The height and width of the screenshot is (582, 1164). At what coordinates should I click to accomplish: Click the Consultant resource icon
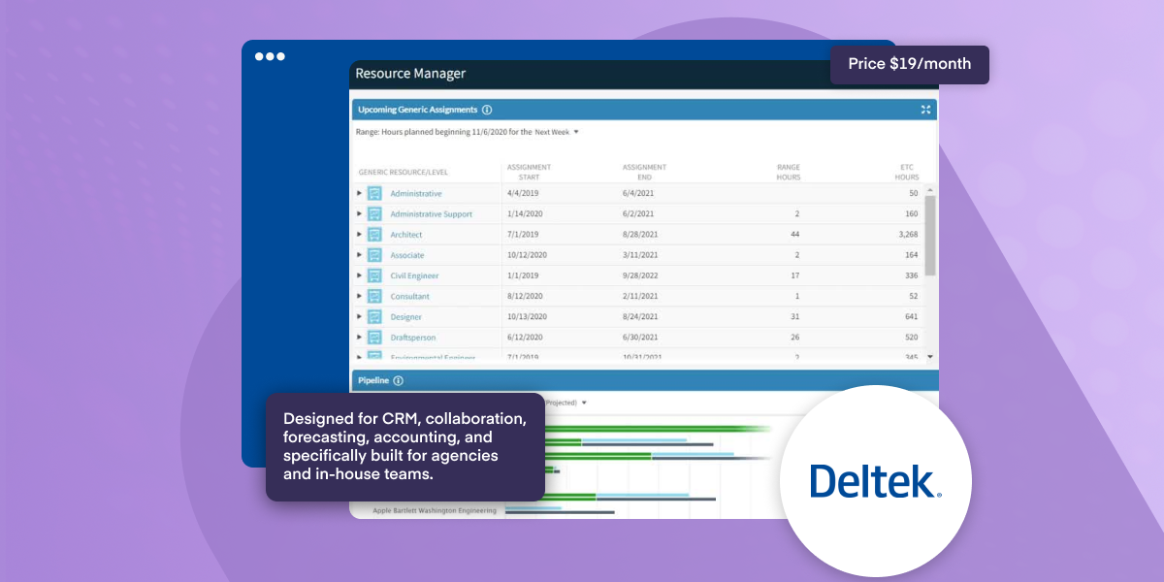point(374,296)
